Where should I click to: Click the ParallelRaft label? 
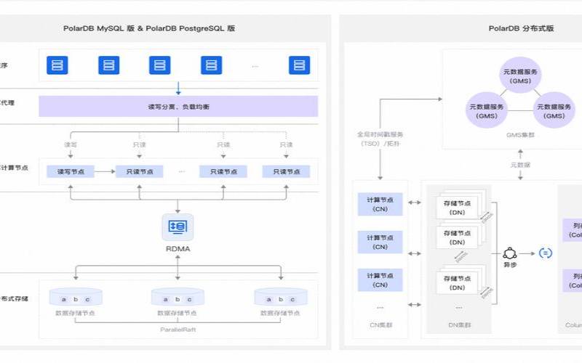click(178, 330)
